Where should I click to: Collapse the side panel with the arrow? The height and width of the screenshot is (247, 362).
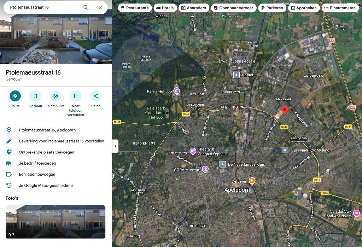(115, 146)
